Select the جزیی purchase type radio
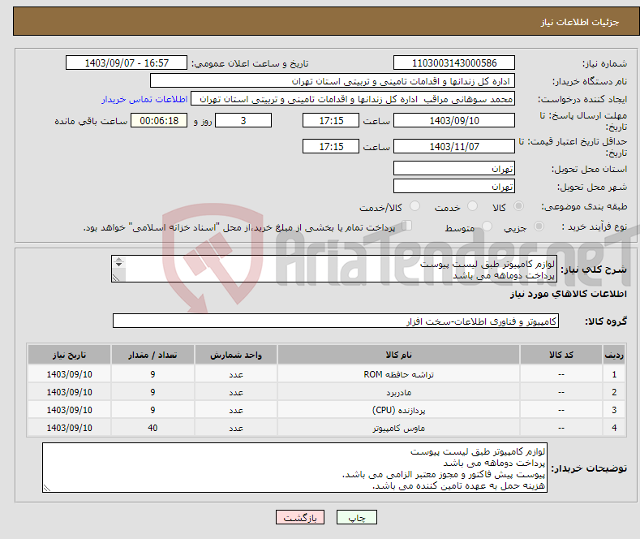This screenshot has height=539, width=640. [539, 226]
